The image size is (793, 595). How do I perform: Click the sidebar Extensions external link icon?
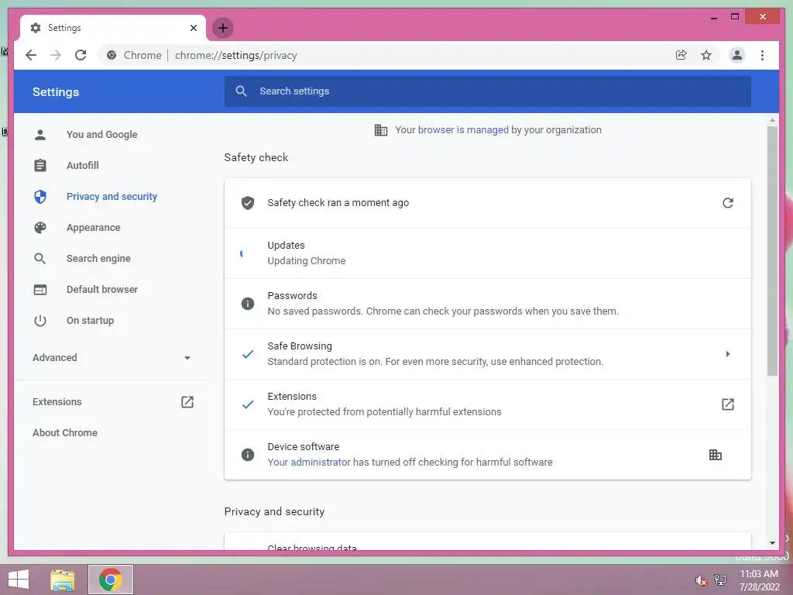point(187,402)
